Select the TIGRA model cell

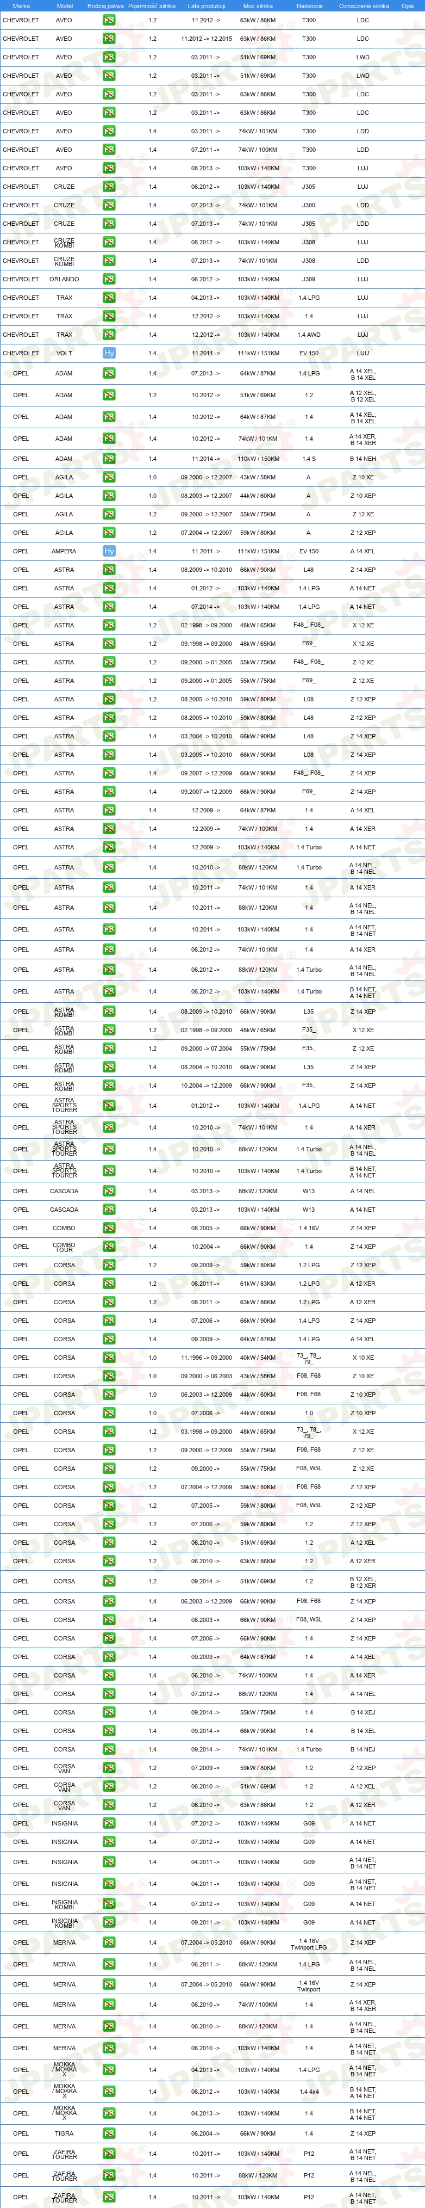click(x=64, y=2133)
